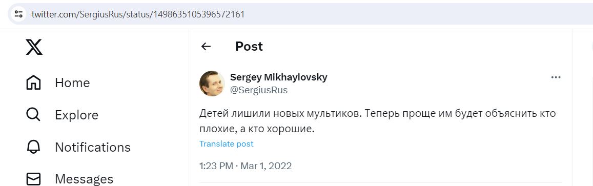593x186 pixels.
Task: Click the Messages envelope icon
Action: pos(33,179)
